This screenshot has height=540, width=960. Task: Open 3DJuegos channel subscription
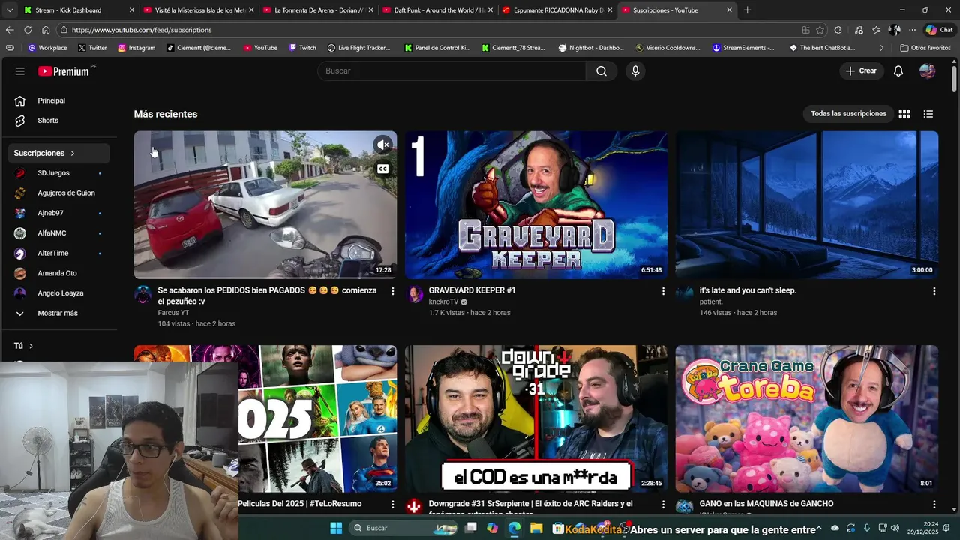(58, 173)
